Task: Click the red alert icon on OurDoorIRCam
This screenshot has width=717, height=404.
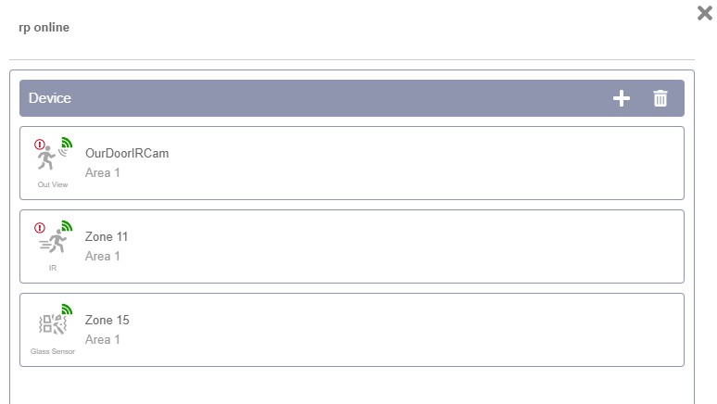Action: (x=40, y=145)
